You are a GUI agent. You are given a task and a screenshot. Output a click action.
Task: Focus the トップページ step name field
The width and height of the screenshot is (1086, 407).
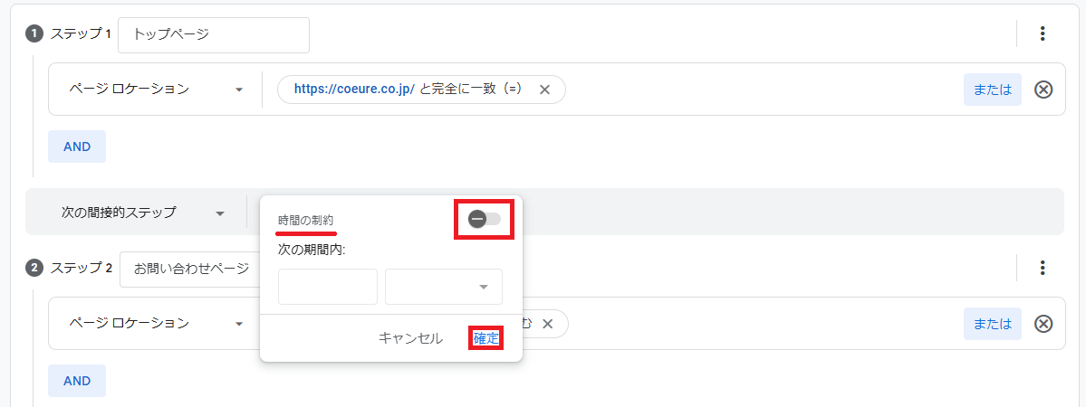(x=214, y=35)
